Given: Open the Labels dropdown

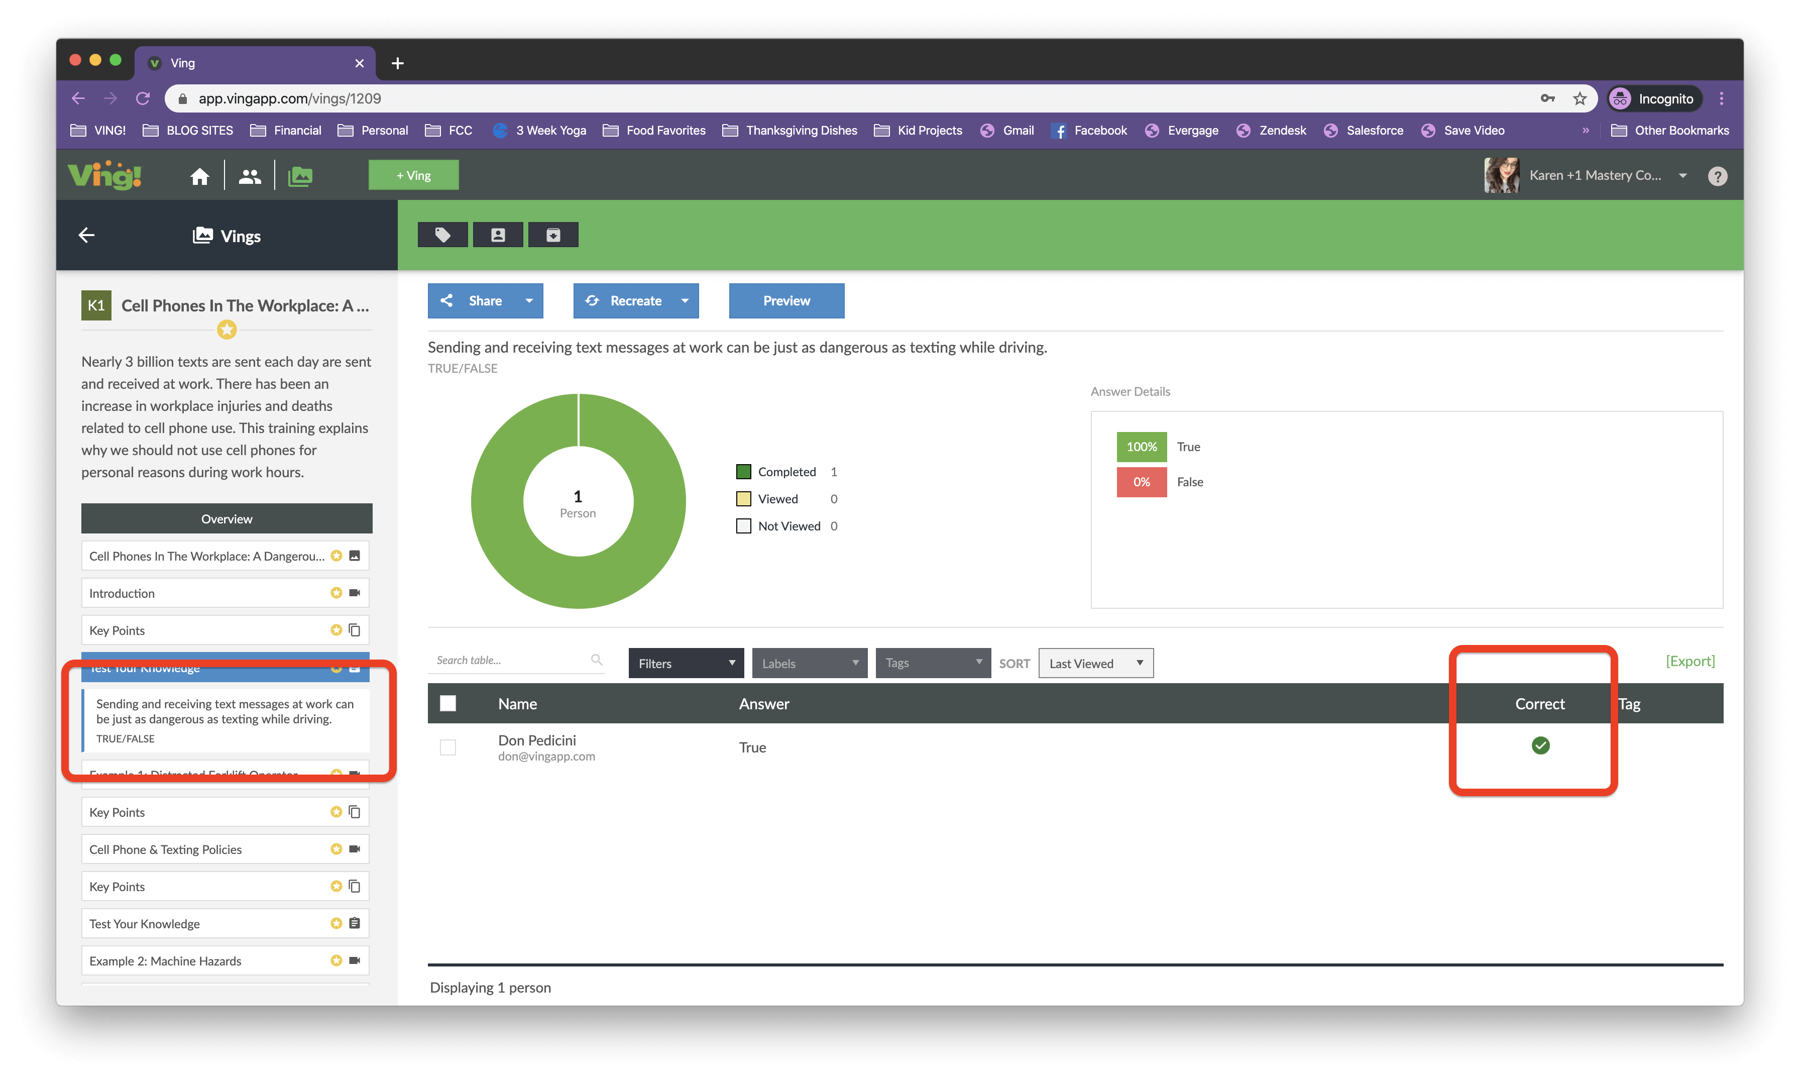Looking at the screenshot, I should pos(810,663).
